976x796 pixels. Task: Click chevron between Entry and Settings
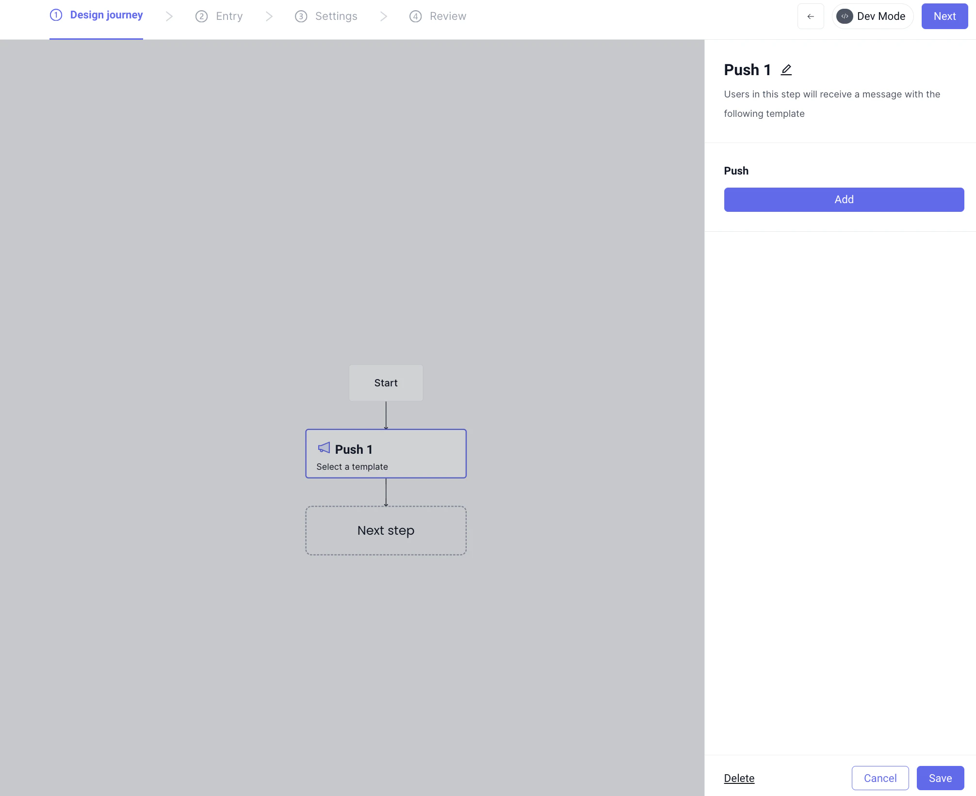269,16
